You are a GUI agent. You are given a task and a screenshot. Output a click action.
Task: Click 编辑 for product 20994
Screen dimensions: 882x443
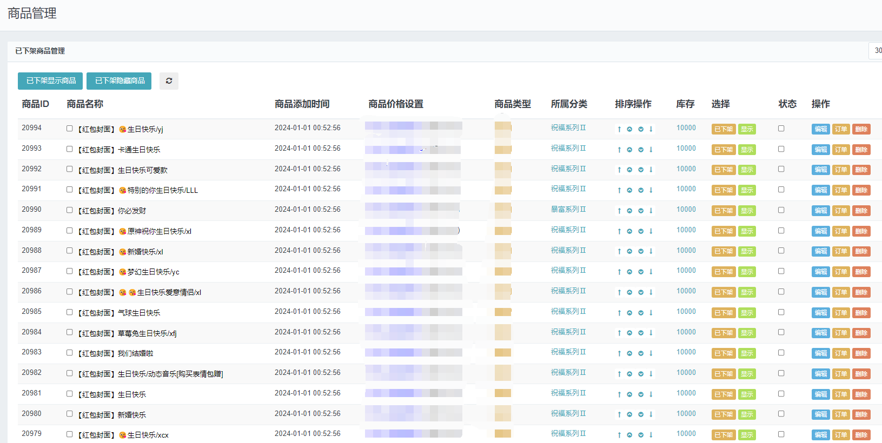point(820,129)
